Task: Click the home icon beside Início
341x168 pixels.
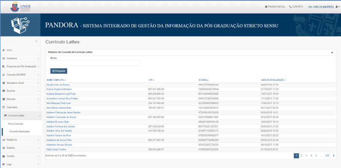Action: [3, 50]
